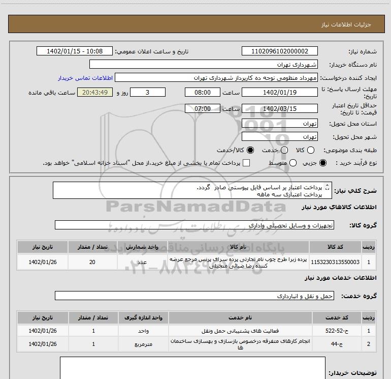
Task: Click service code ج-44 cell
Action: (337, 344)
